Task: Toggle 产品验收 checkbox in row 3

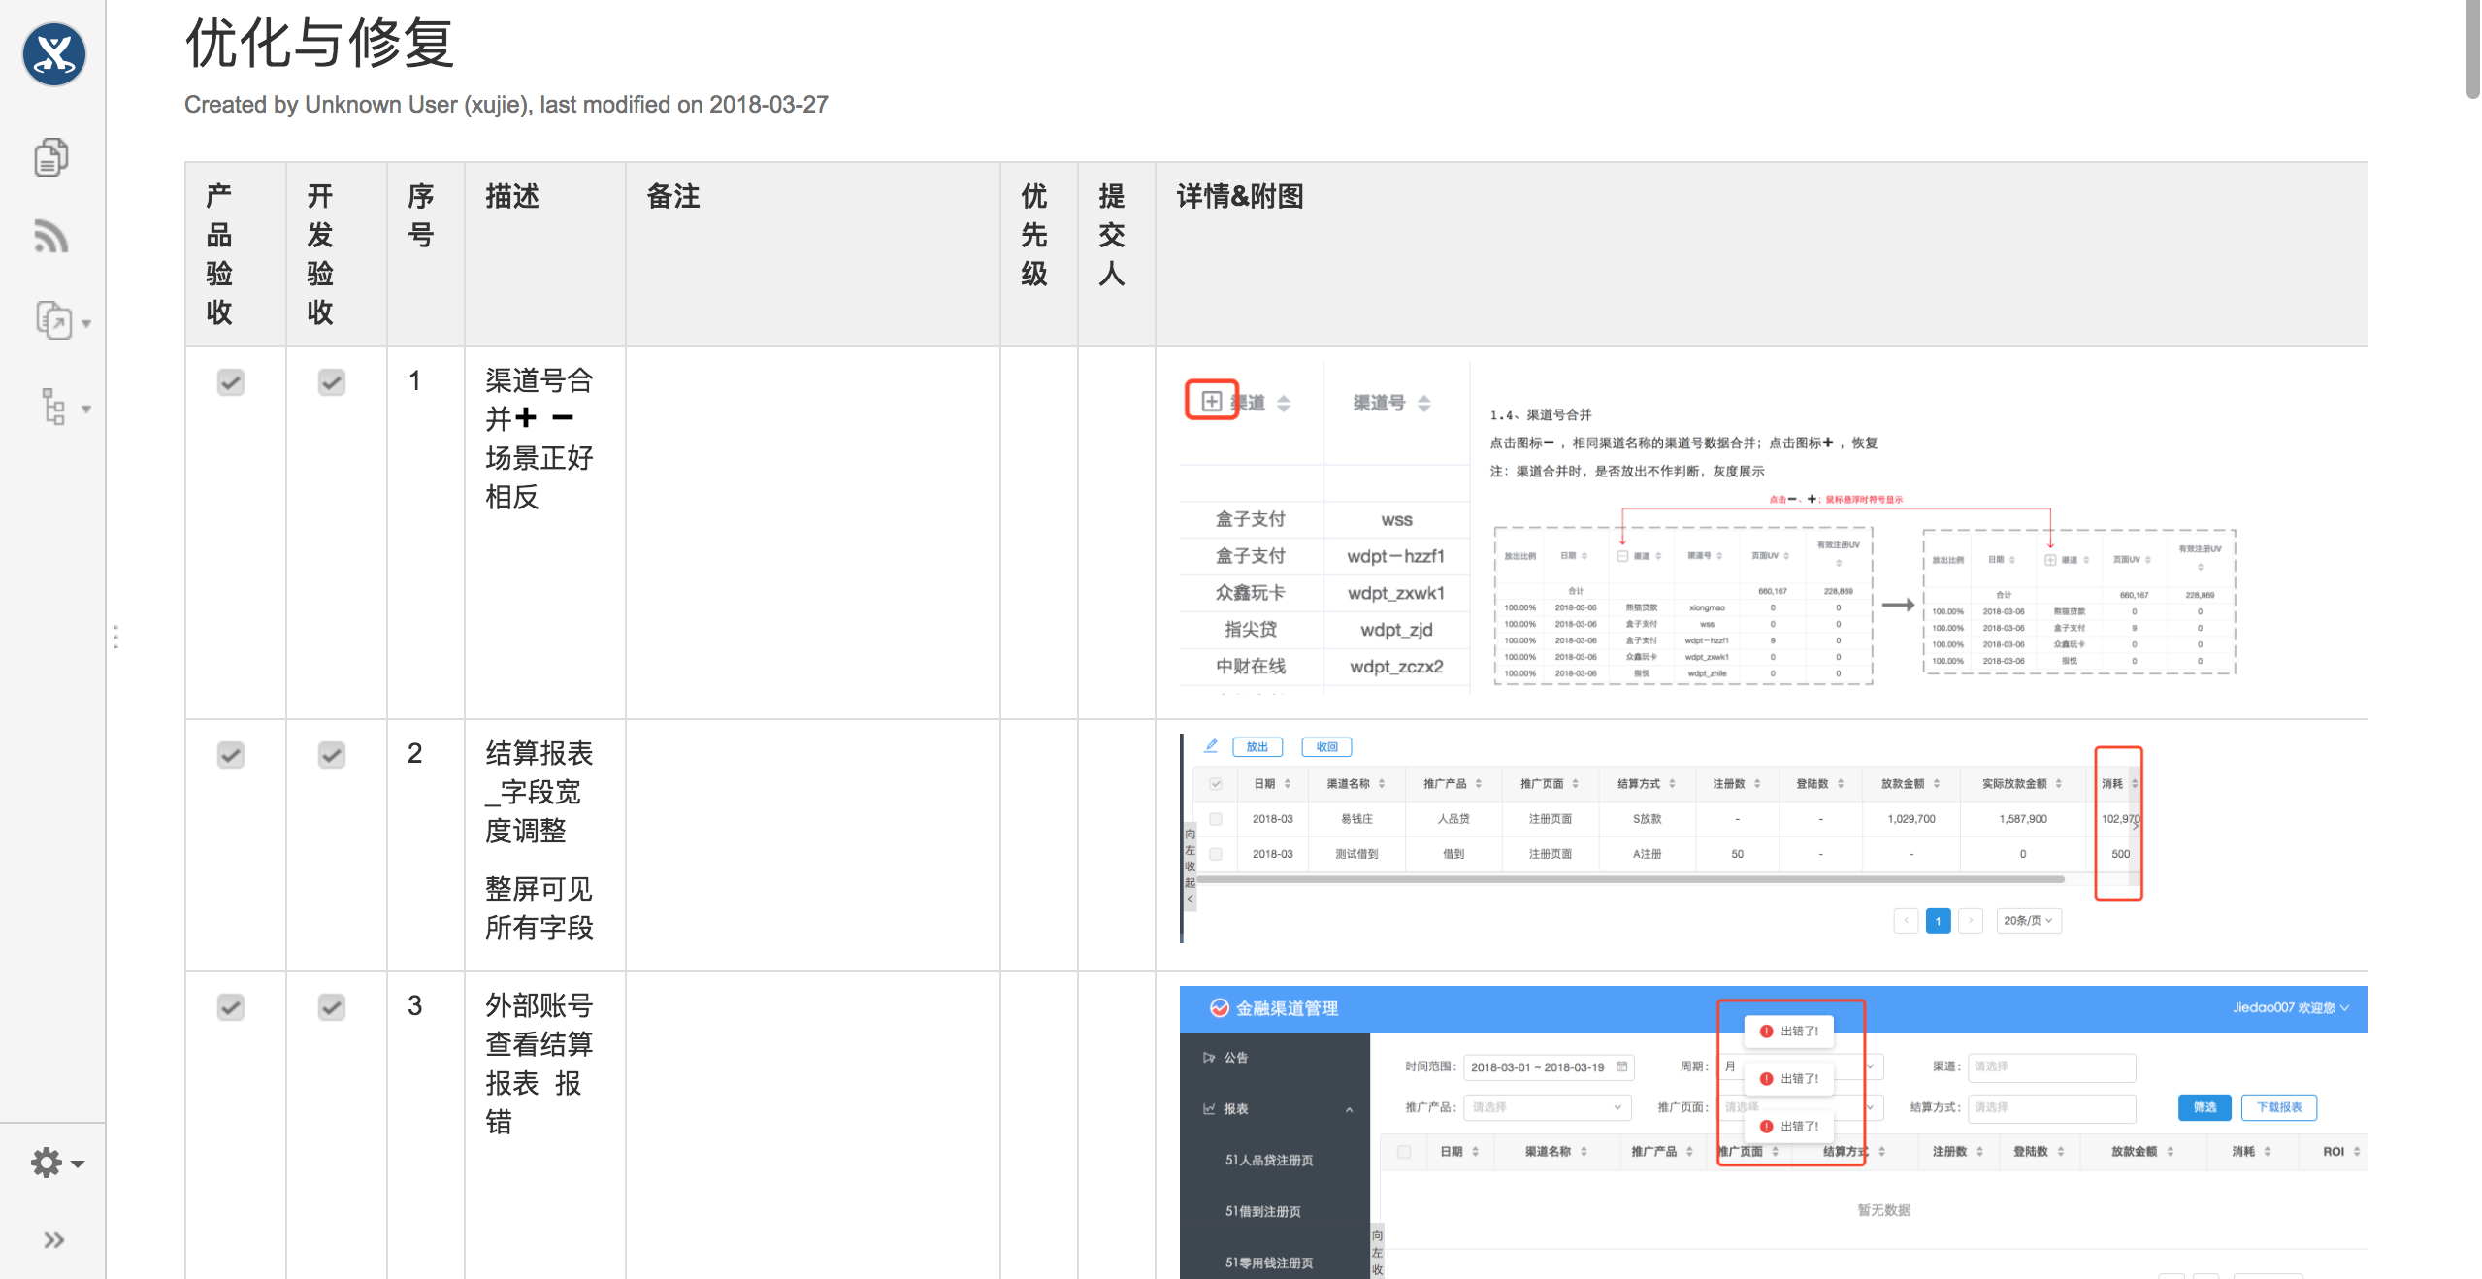Action: (x=231, y=1006)
